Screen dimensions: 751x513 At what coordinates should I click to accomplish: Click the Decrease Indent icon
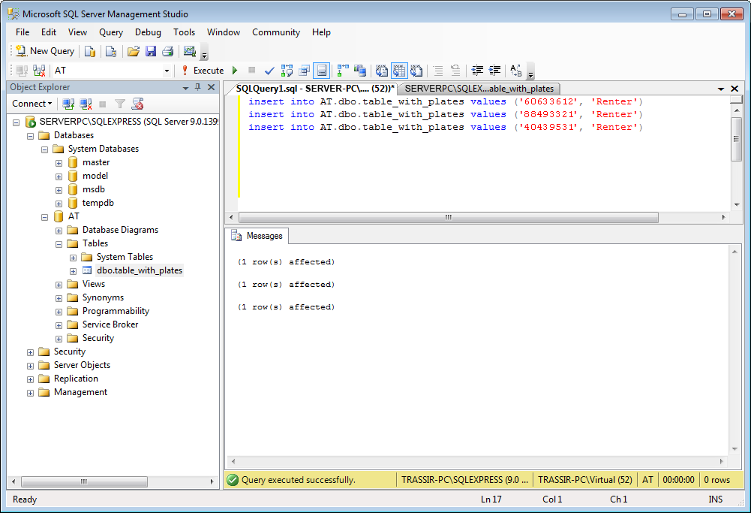coord(477,71)
